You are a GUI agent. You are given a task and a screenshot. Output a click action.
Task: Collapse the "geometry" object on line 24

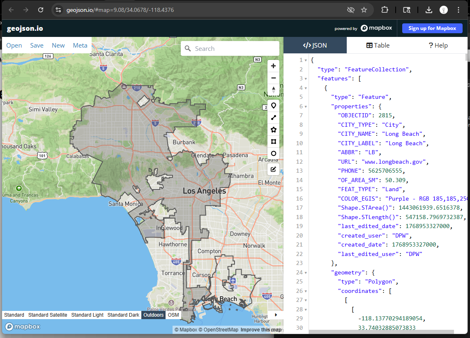click(x=306, y=272)
